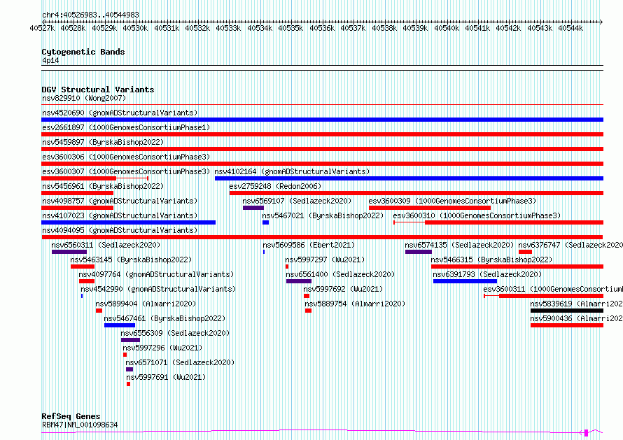Open nsv5899404 (Almarri2020) label
Viewport: 623px width, 440px height.
point(146,304)
